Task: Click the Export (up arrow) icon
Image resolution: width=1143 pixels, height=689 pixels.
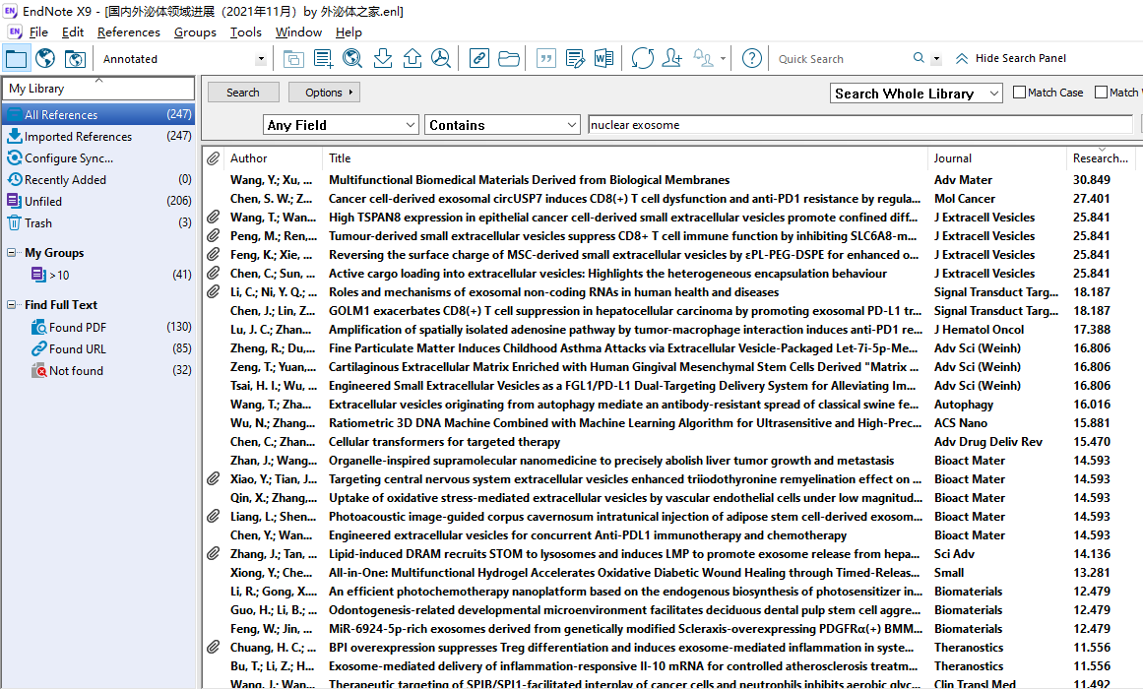Action: [x=412, y=58]
